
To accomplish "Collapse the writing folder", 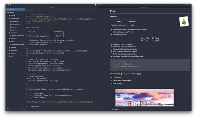I will [x=6, y=13].
